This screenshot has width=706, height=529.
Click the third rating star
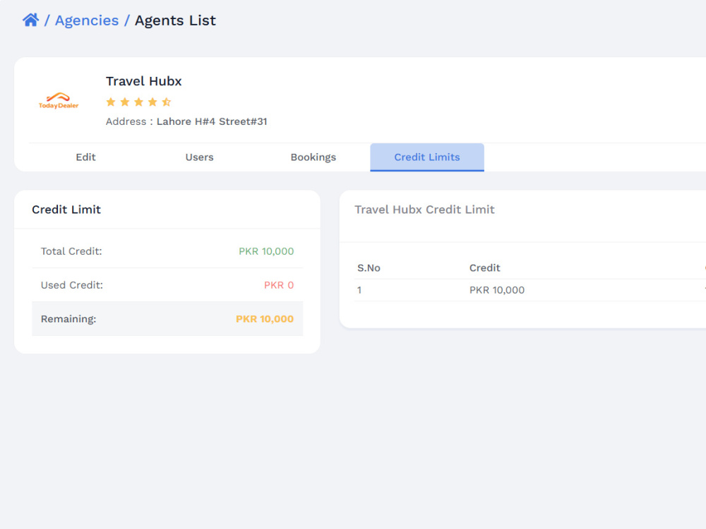tap(138, 102)
